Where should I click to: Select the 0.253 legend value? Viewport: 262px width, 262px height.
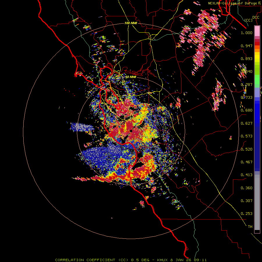click(x=247, y=214)
